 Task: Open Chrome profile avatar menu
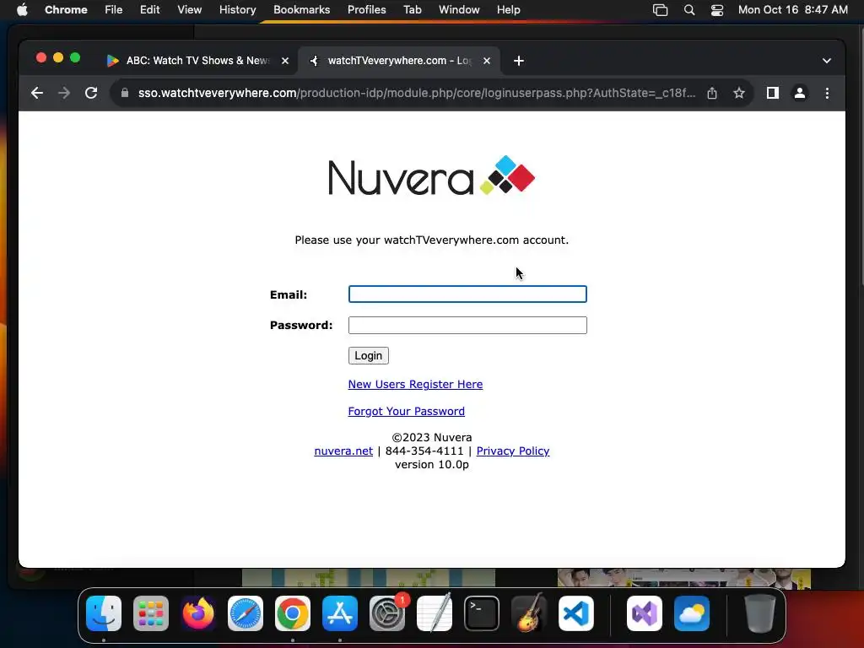[800, 93]
